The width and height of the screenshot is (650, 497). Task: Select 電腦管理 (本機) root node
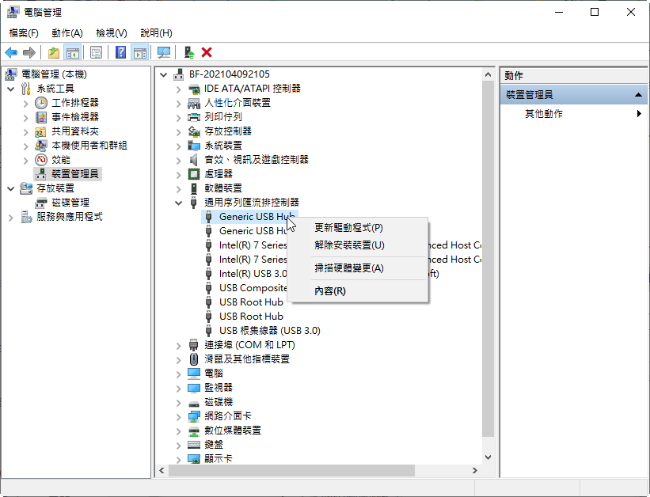[54, 74]
